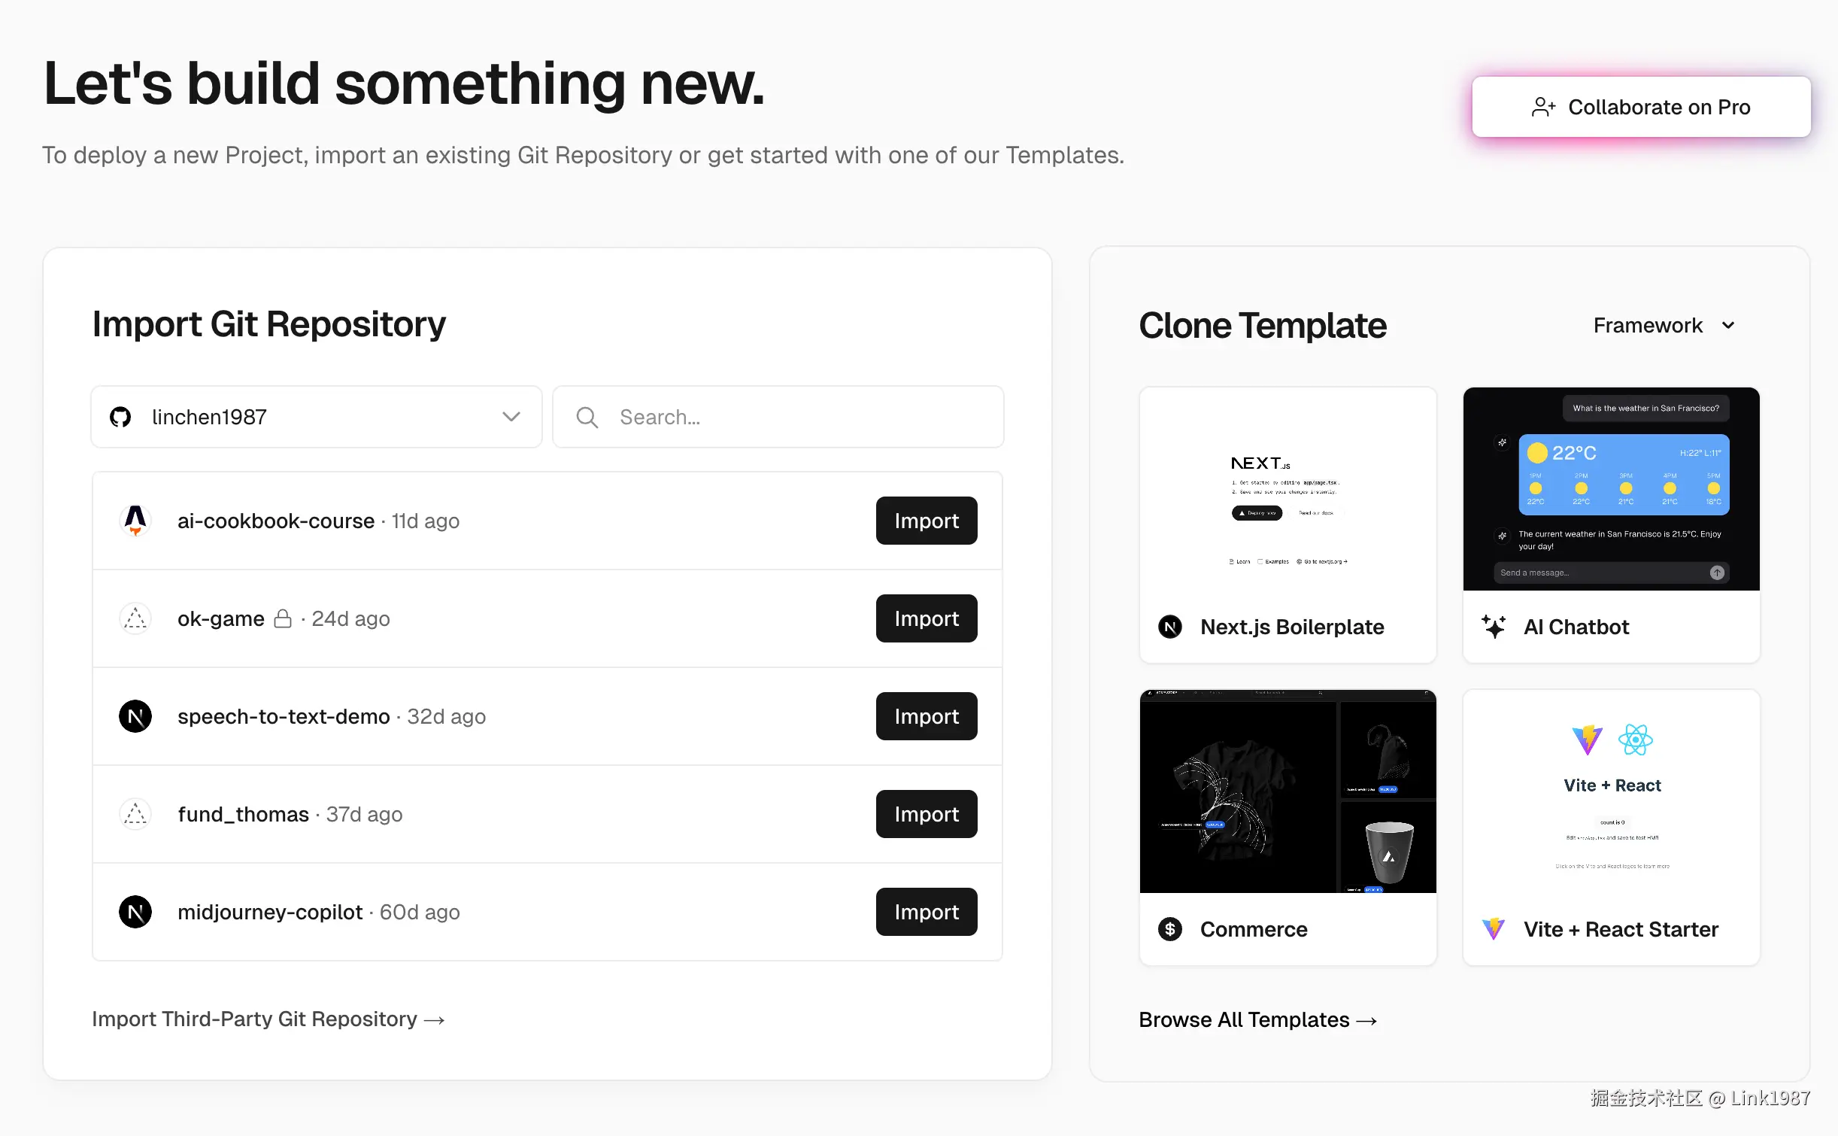The height and width of the screenshot is (1136, 1838).
Task: Click the lock icon next to ok-game
Action: [283, 618]
